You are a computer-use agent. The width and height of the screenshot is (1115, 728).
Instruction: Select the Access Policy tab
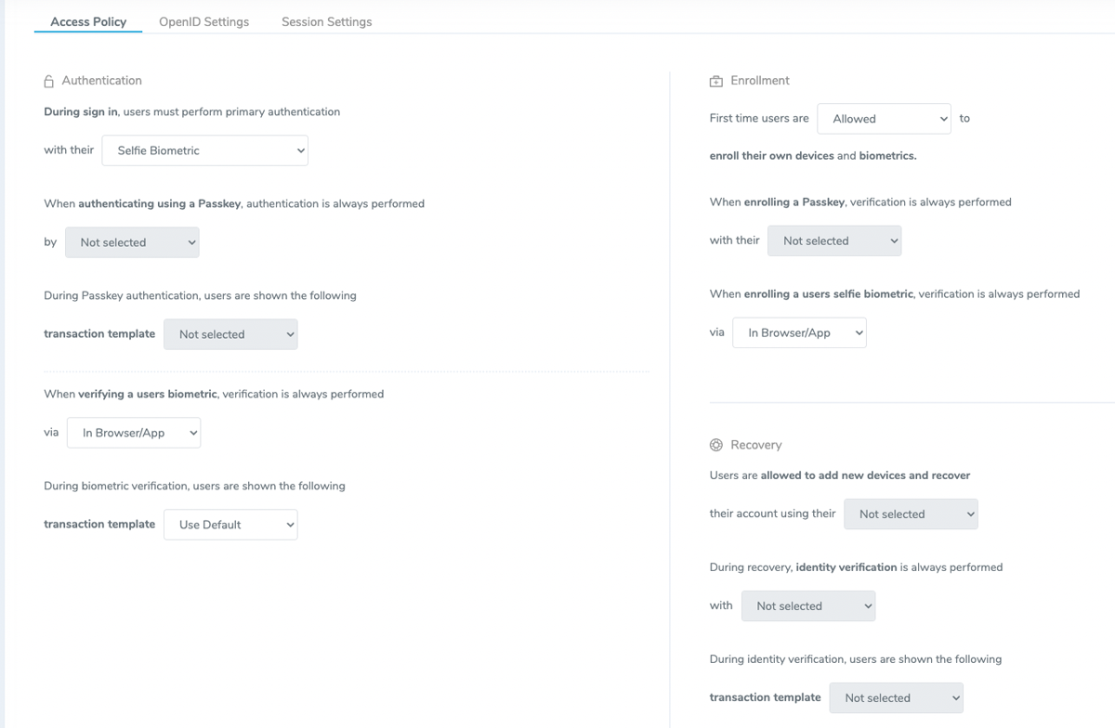pos(87,20)
